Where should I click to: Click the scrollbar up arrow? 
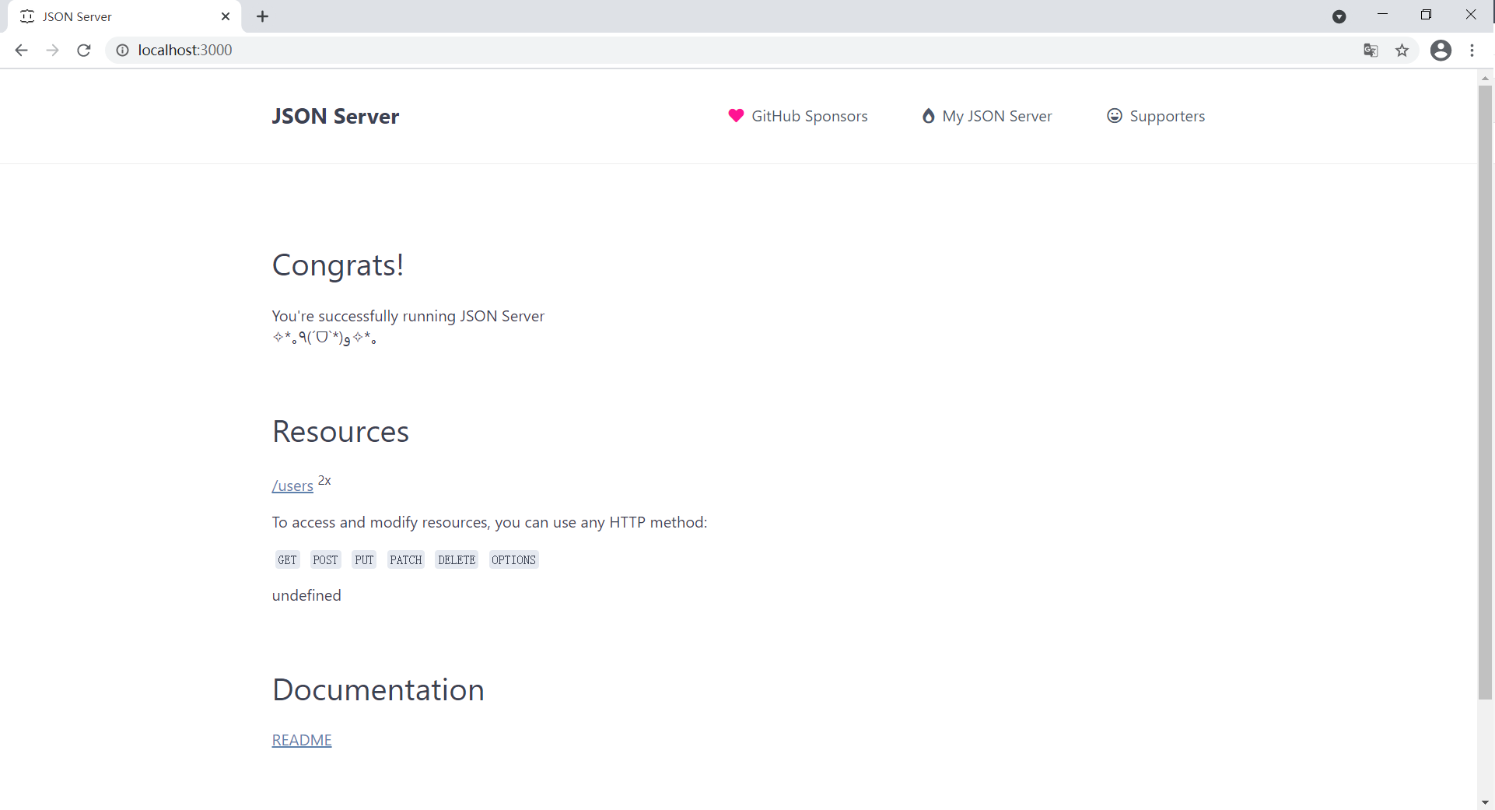pyautogui.click(x=1485, y=77)
